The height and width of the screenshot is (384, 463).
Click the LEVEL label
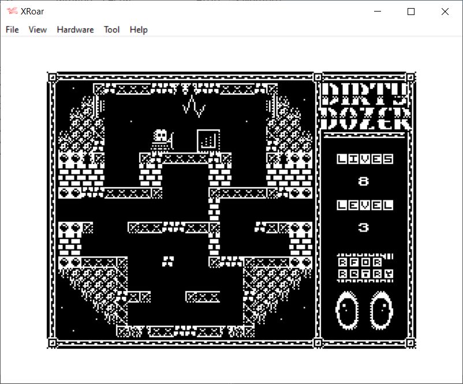tap(365, 205)
